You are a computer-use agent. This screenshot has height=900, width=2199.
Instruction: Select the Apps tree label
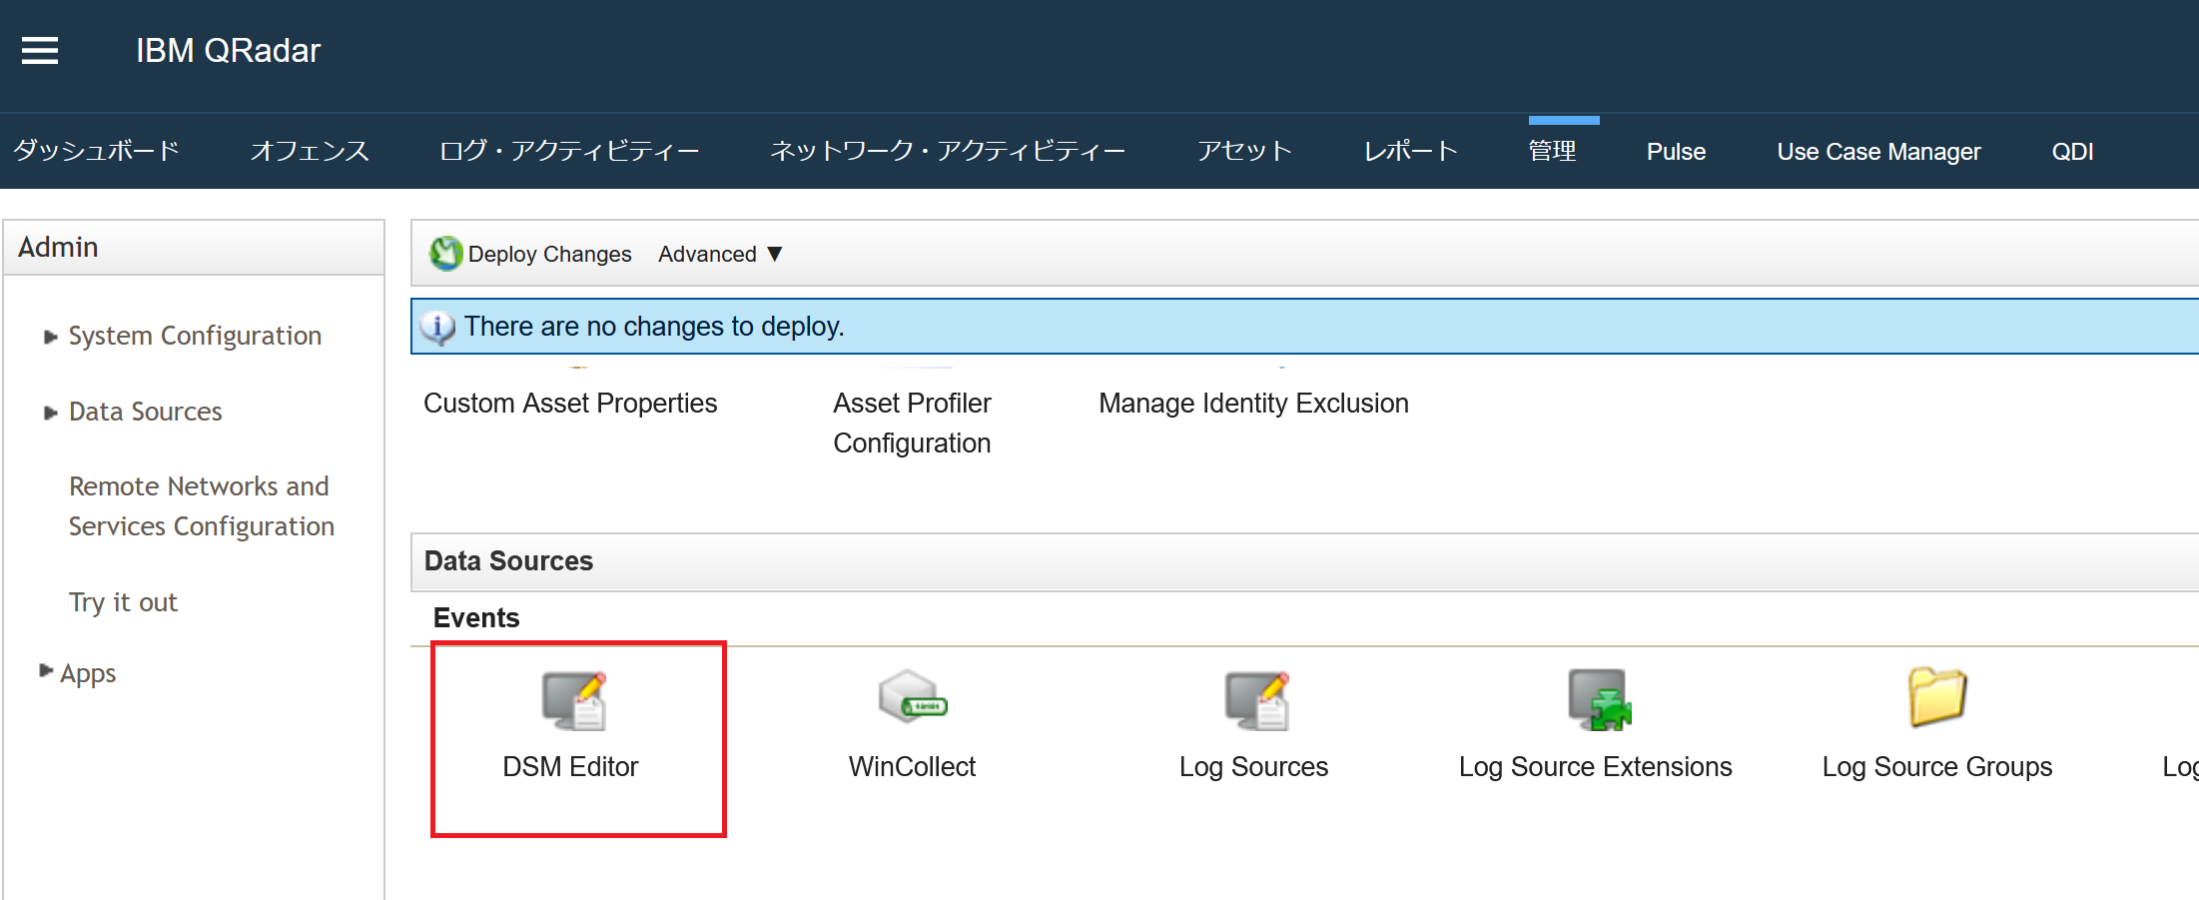coord(88,674)
